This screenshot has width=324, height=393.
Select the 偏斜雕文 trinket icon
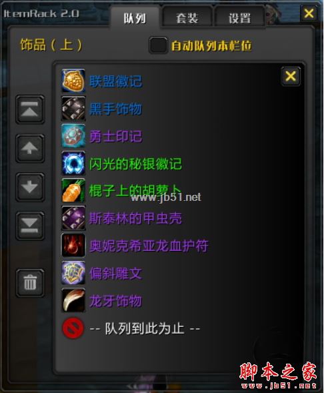tap(73, 273)
